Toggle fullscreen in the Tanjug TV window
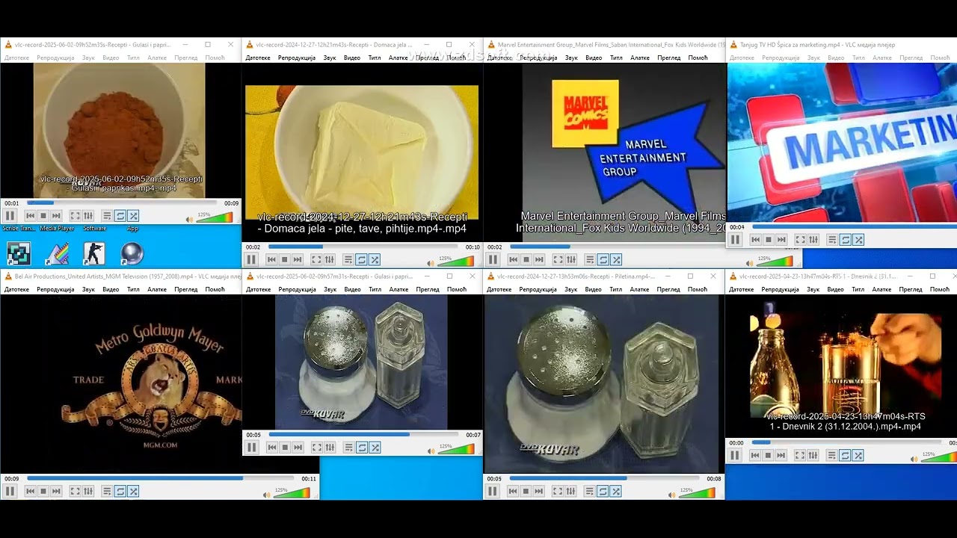This screenshot has height=538, width=957. pos(800,240)
